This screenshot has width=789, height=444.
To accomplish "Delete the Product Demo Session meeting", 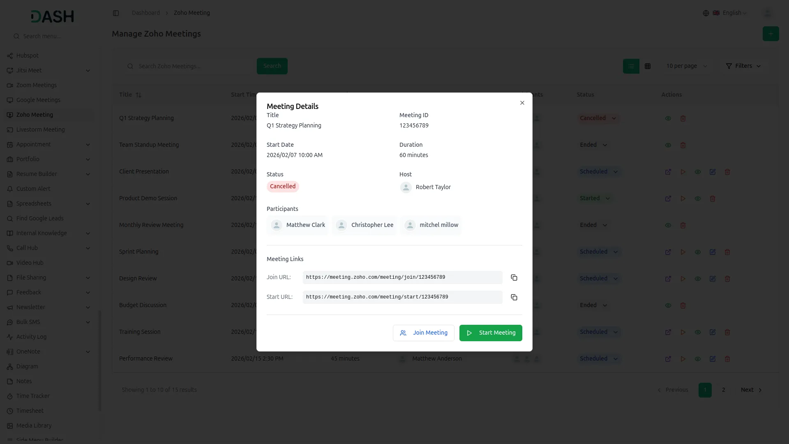I will (x=713, y=199).
